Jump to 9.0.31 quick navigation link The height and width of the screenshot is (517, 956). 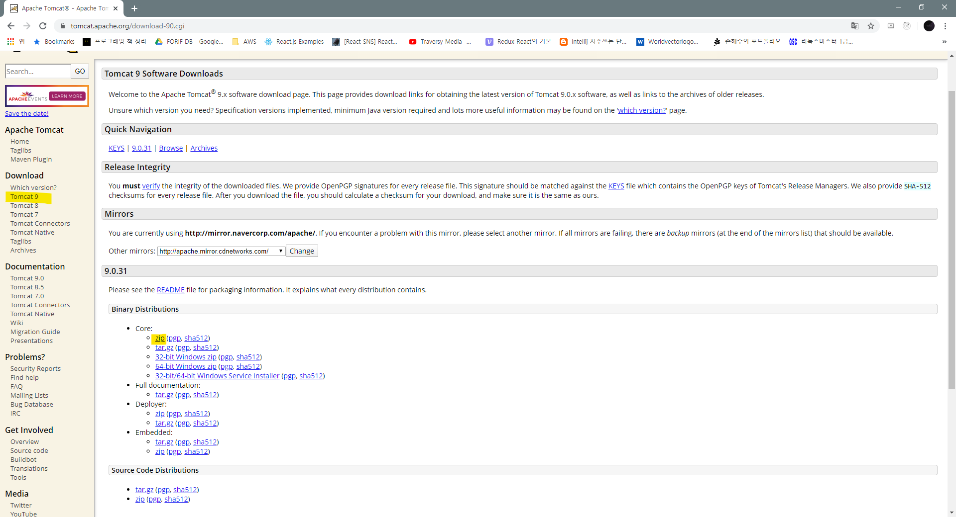pyautogui.click(x=141, y=148)
